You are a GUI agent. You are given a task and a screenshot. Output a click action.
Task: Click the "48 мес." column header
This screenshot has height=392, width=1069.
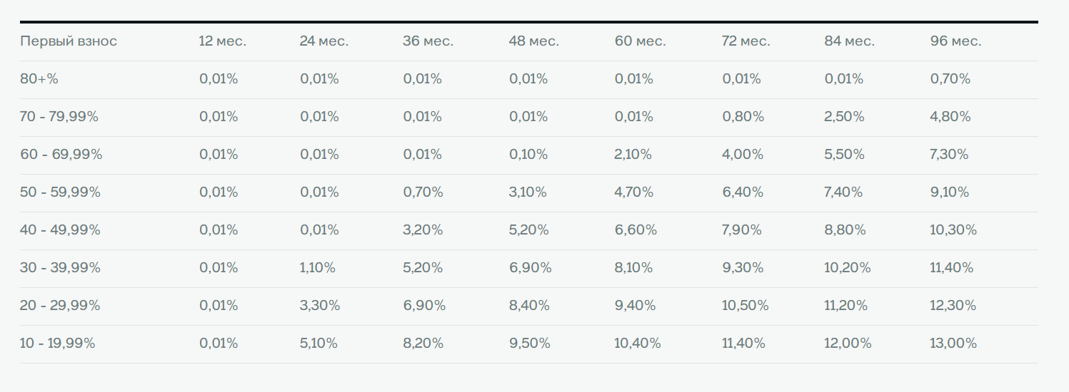coord(533,41)
